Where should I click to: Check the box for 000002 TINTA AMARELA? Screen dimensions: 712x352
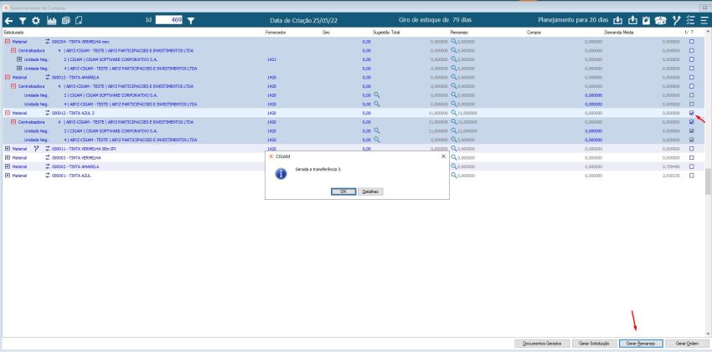(x=692, y=166)
